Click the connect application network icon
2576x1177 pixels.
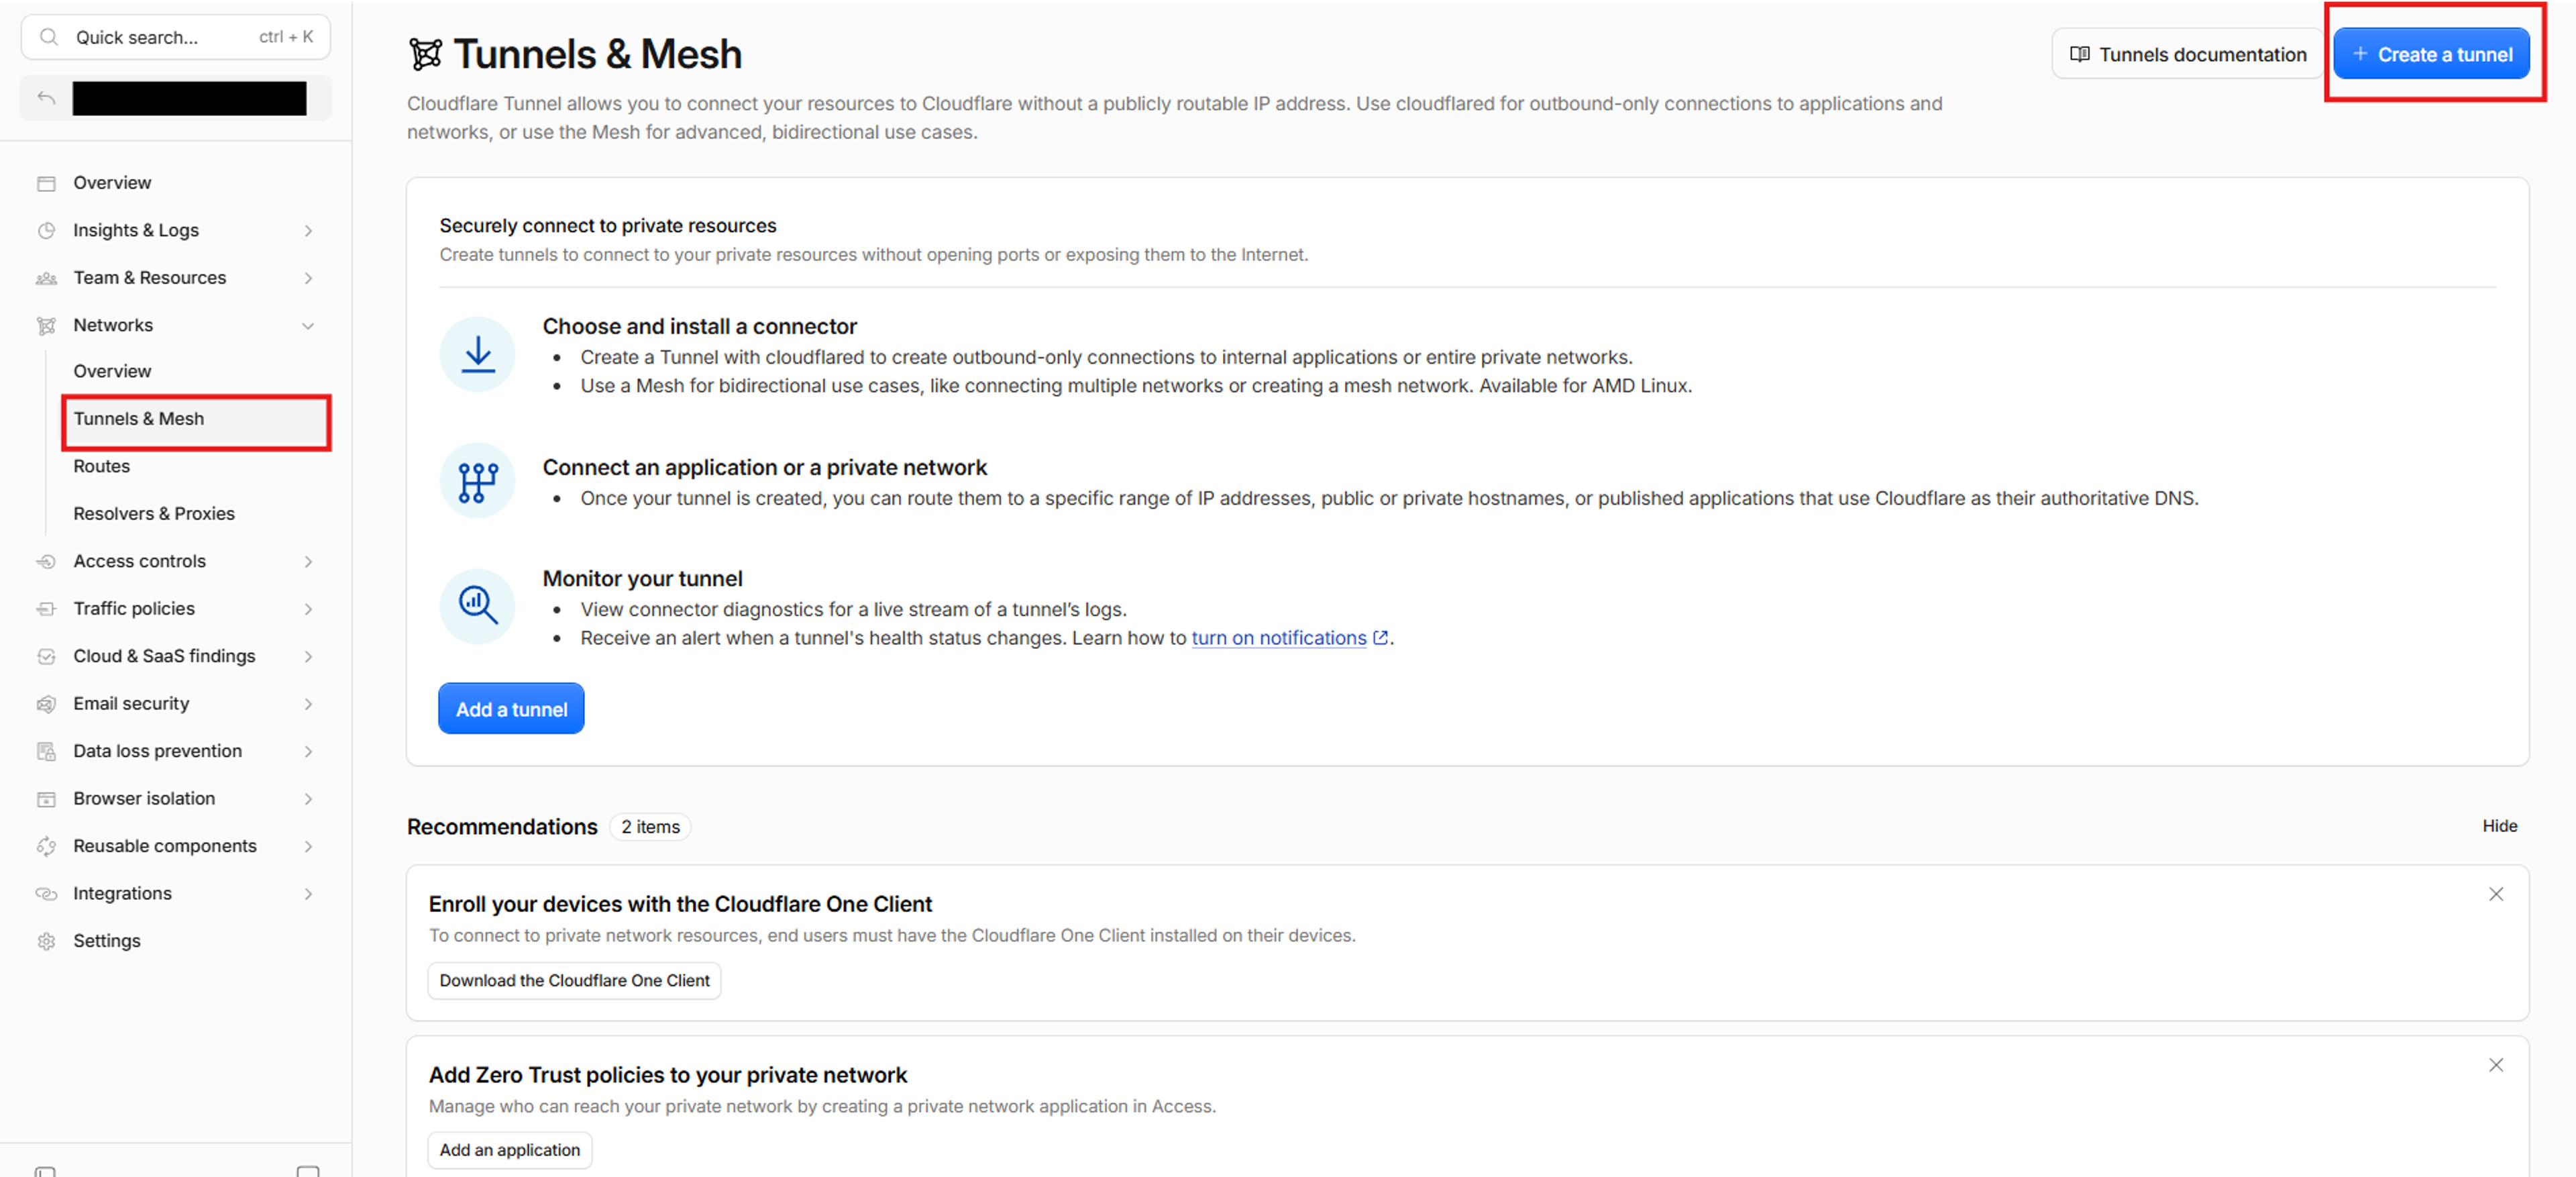pos(478,481)
